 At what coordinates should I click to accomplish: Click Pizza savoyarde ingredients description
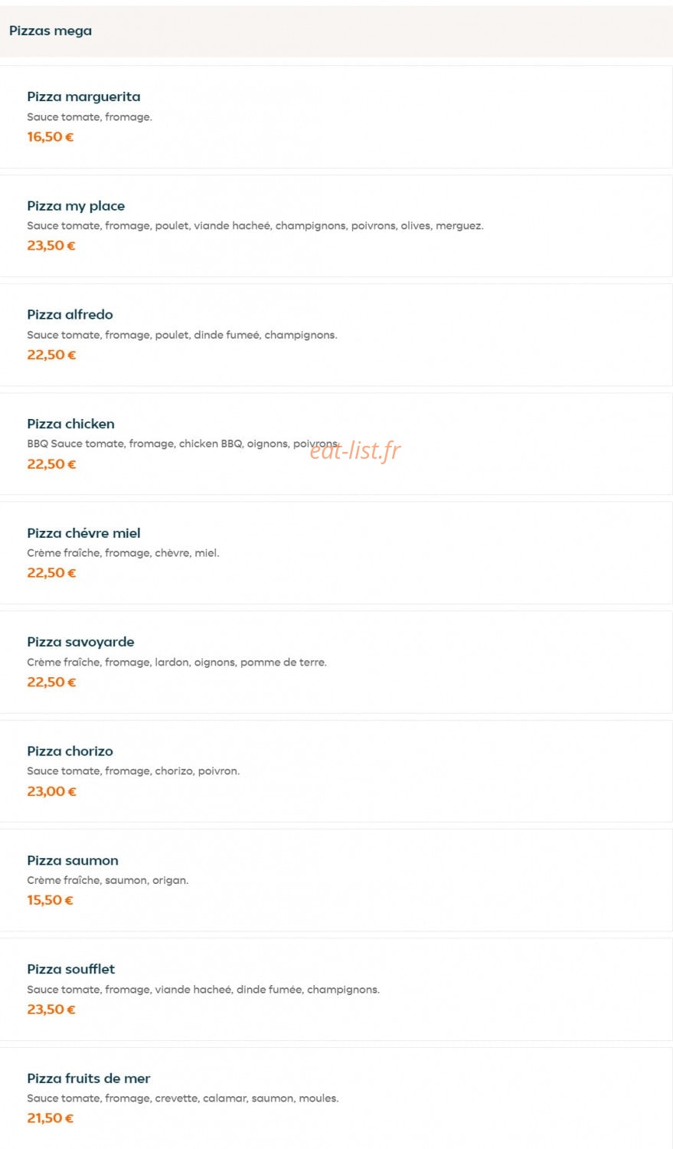(177, 663)
